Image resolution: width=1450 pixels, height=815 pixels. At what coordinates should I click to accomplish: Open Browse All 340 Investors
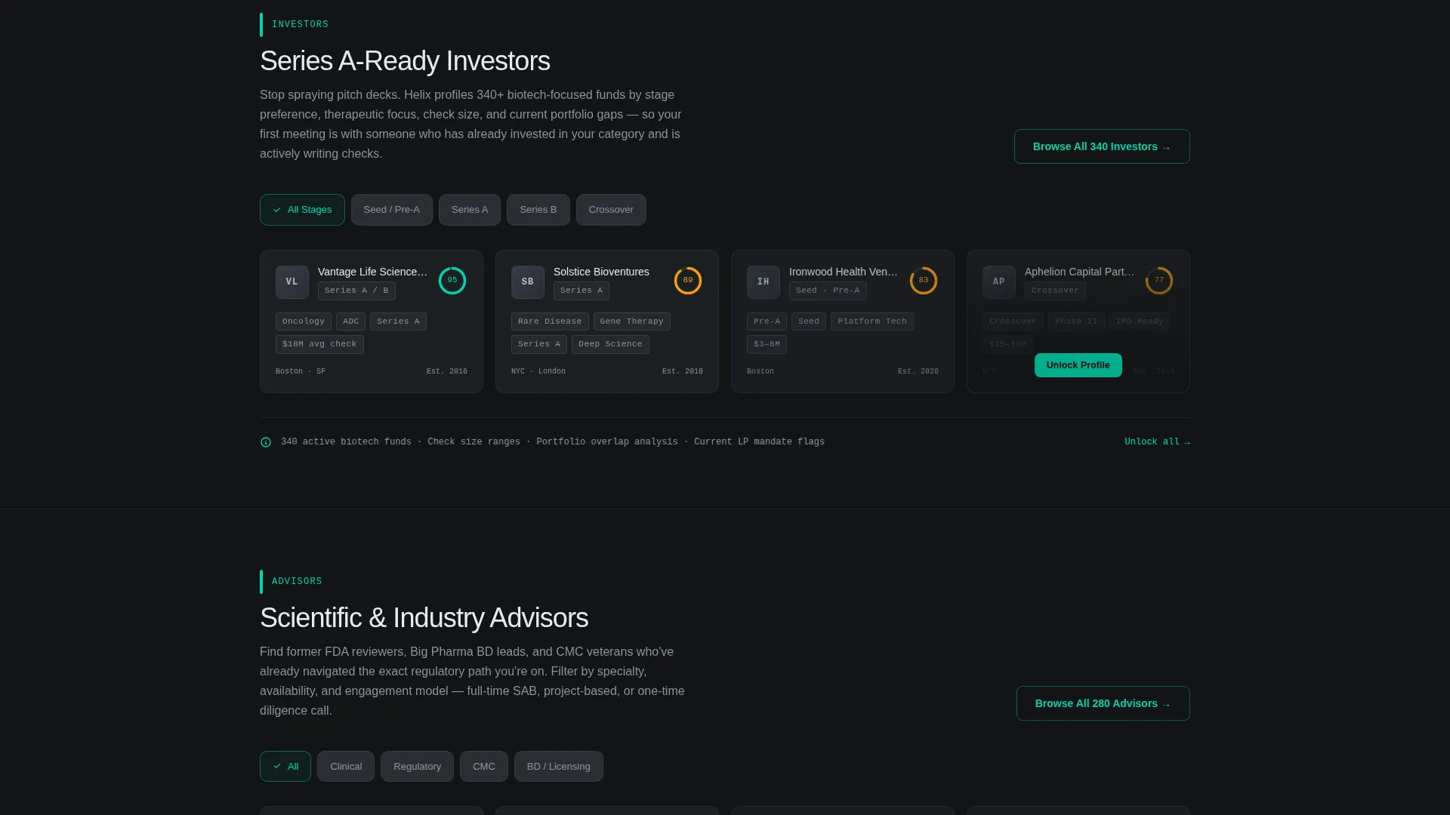click(x=1102, y=146)
